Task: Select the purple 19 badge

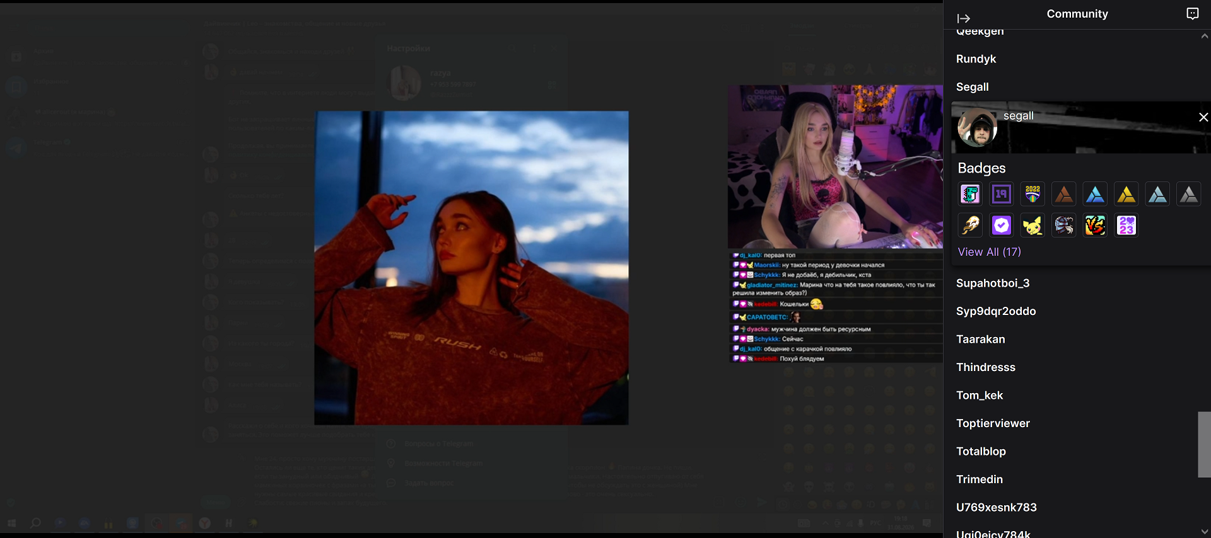Action: coord(1002,194)
